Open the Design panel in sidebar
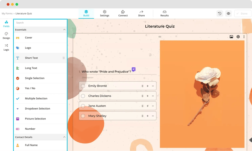252x151 pixels. click(x=6, y=35)
